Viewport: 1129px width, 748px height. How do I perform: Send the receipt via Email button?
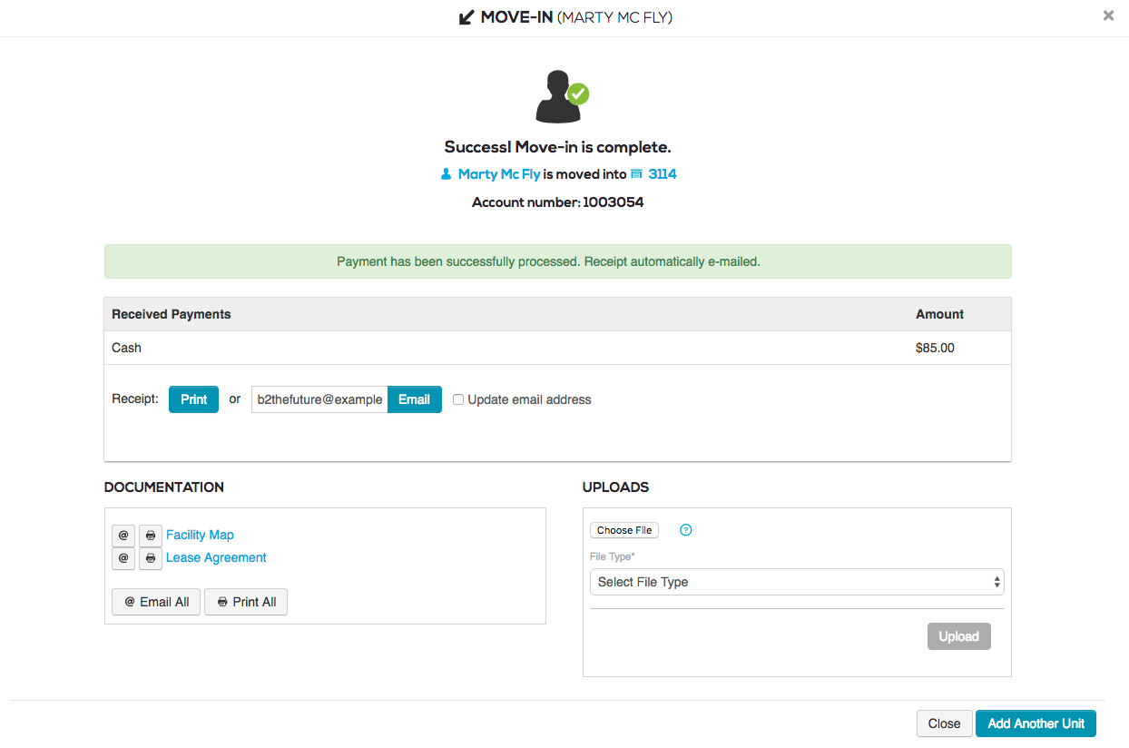(x=414, y=399)
